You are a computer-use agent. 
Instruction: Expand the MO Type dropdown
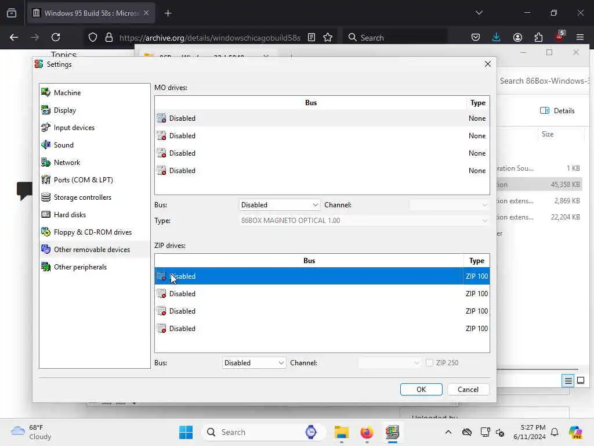pos(364,221)
